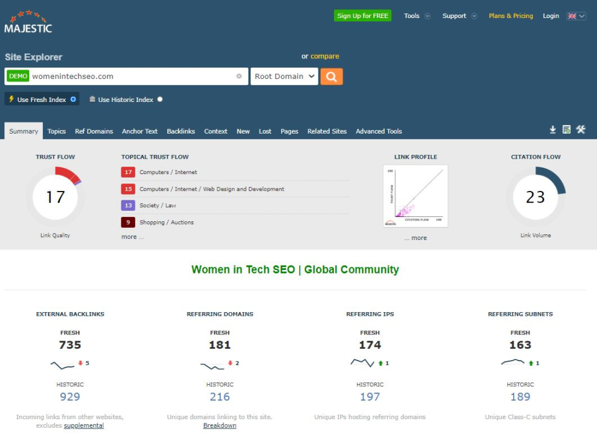Screen dimensions: 597x444
Task: Click the green DEMO badge
Action: tap(18, 76)
